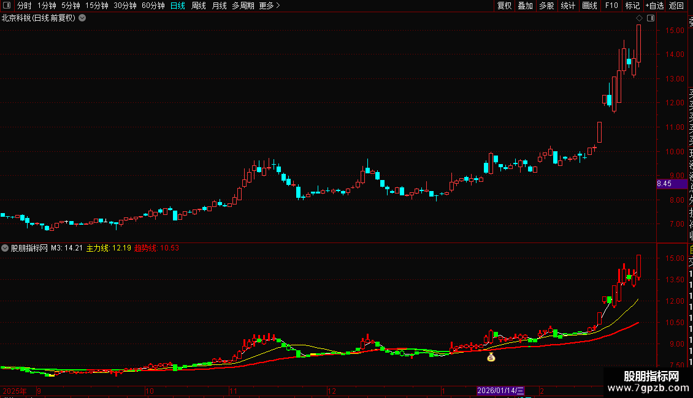Screen dimensions: 693x398
Task: Add stock via +自选 button
Action: pyautogui.click(x=654, y=6)
